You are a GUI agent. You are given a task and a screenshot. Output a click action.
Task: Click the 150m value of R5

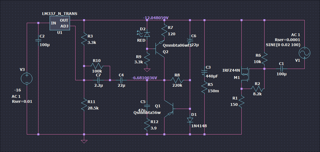pyautogui.click(x=213, y=91)
